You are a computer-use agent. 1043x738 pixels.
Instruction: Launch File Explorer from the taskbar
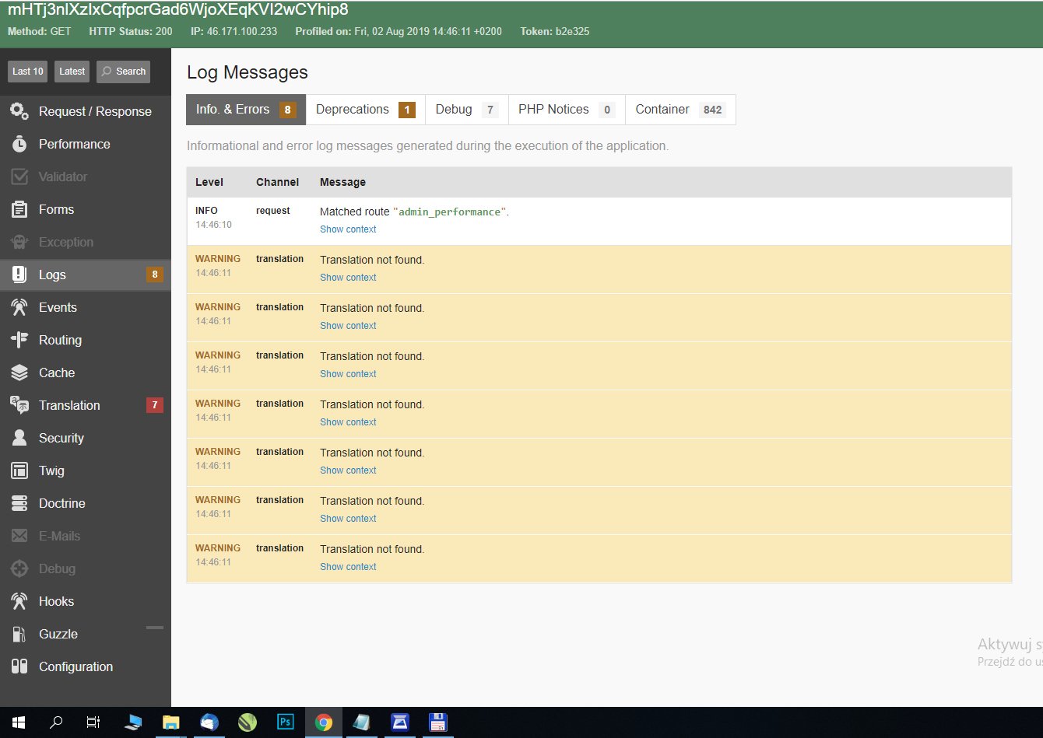tap(170, 722)
